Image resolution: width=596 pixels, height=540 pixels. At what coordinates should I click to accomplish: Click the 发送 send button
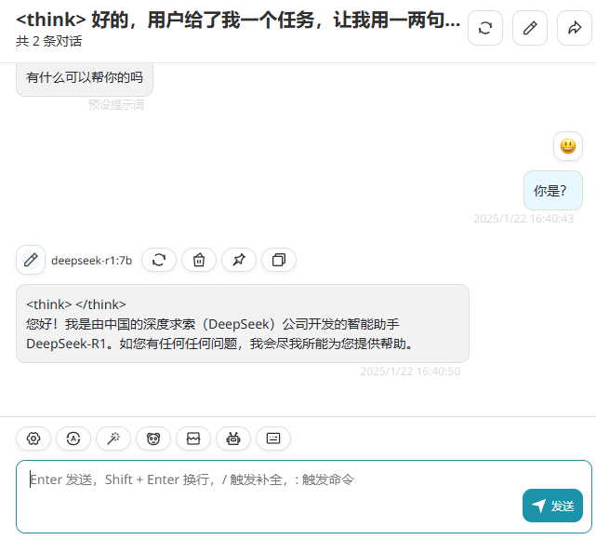click(552, 506)
